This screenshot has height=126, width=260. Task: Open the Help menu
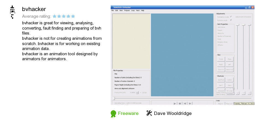tap(143, 11)
